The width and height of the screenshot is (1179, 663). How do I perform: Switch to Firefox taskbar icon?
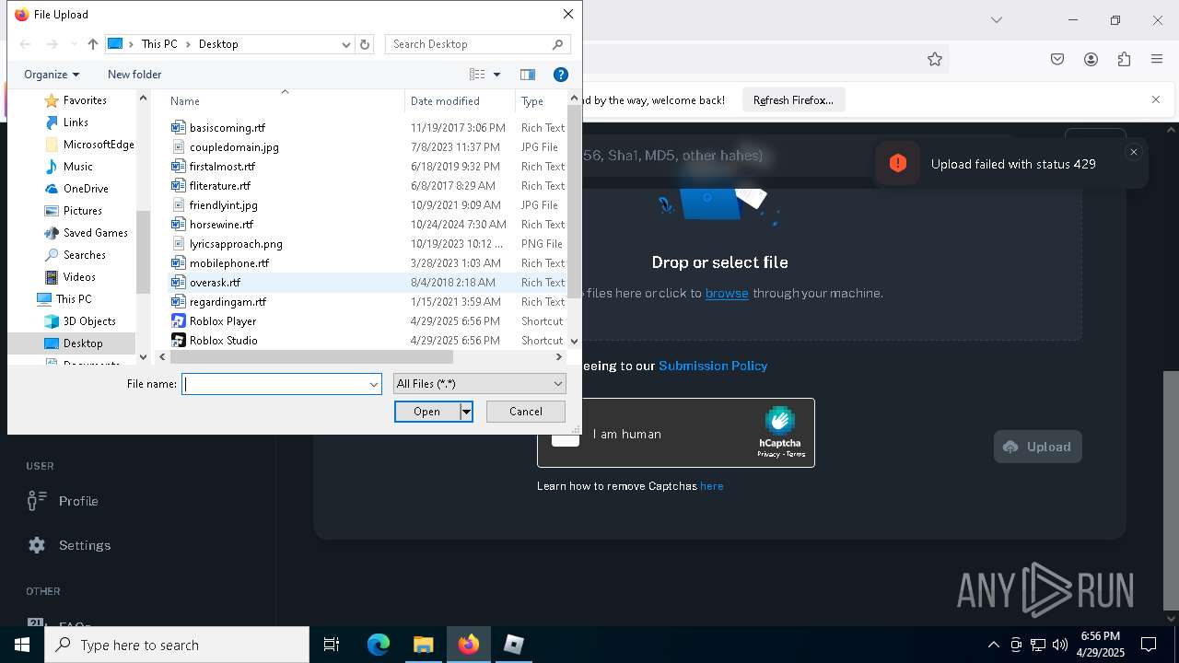(x=469, y=645)
